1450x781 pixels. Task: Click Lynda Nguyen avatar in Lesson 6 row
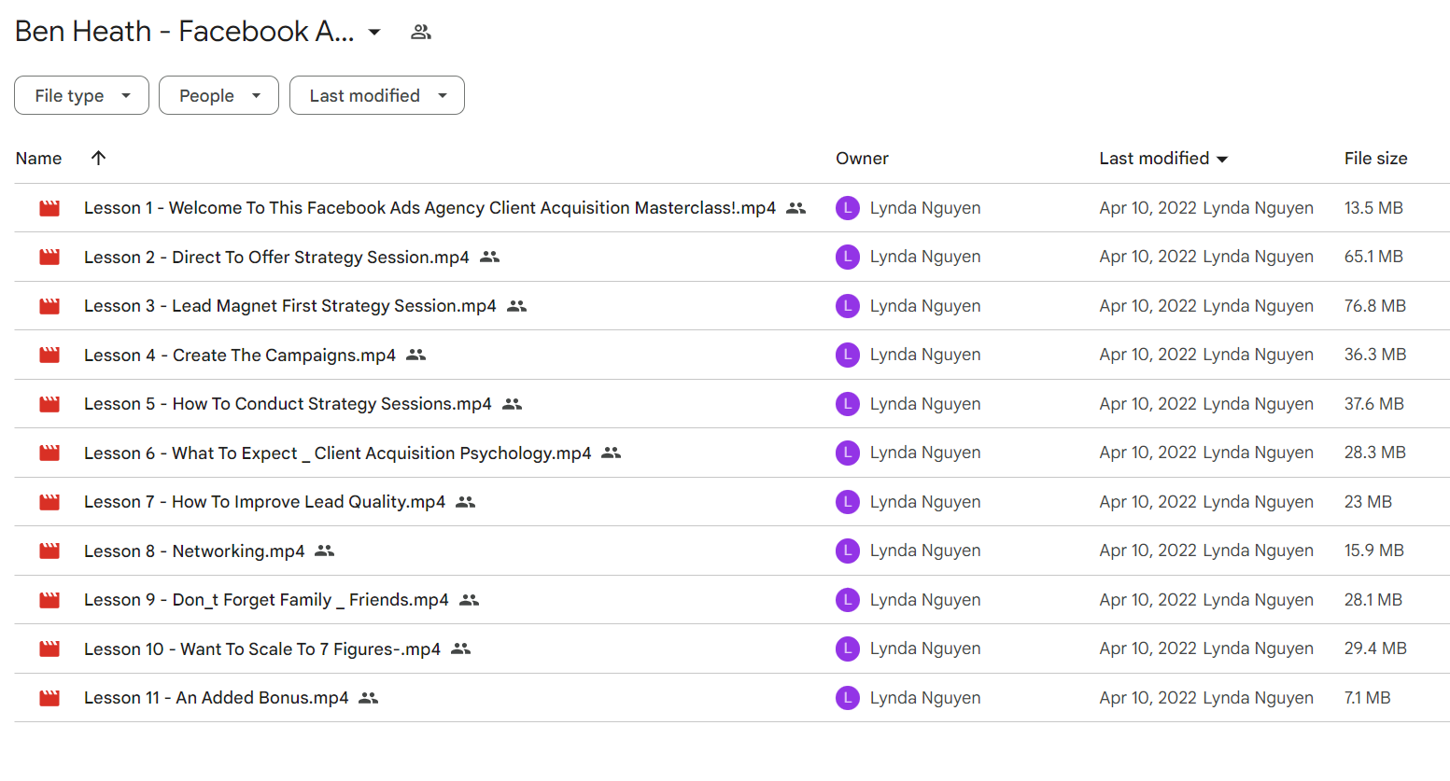[x=848, y=453]
